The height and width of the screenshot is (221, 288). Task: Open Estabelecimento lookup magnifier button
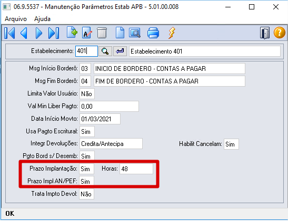tap(105, 51)
